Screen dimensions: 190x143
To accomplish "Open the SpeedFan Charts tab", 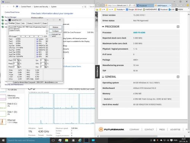I will (x=45, y=23).
